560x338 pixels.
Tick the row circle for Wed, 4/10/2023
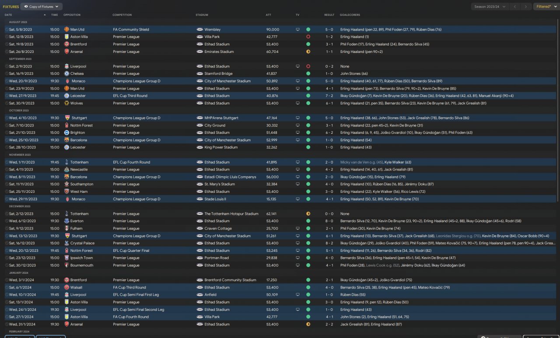point(7,118)
